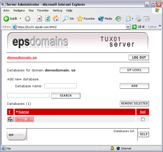Sort databases by Name column header

click(x=23, y=112)
